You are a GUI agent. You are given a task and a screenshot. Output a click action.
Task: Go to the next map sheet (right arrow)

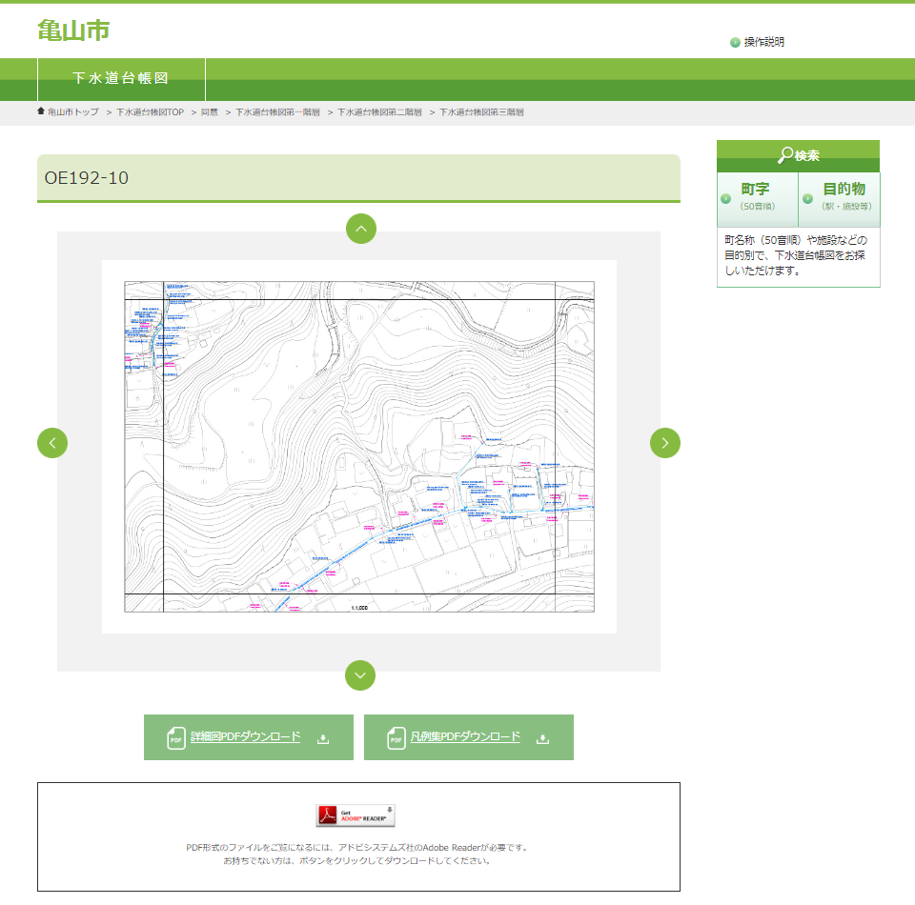pos(665,443)
